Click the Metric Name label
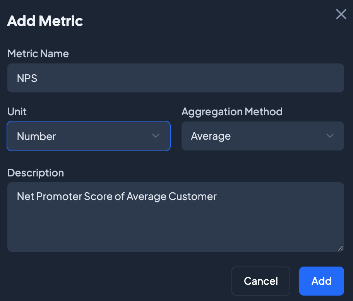The height and width of the screenshot is (301, 353). [x=38, y=53]
